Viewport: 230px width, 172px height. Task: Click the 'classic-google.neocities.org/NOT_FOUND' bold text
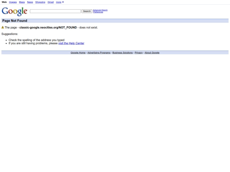pyautogui.click(x=48, y=28)
